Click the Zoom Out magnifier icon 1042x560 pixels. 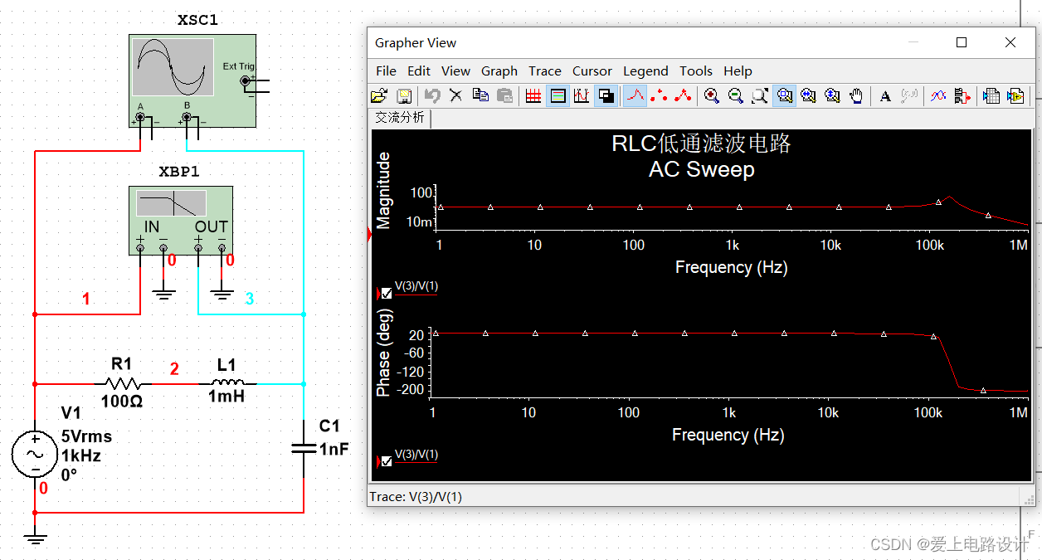pyautogui.click(x=735, y=95)
